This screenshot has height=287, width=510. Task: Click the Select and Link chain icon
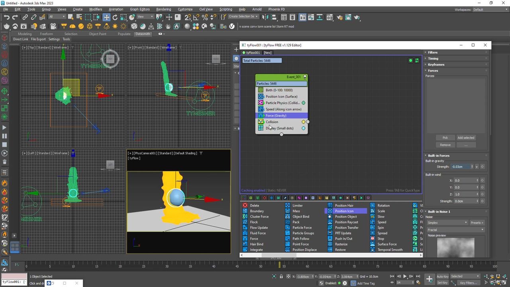point(25,17)
